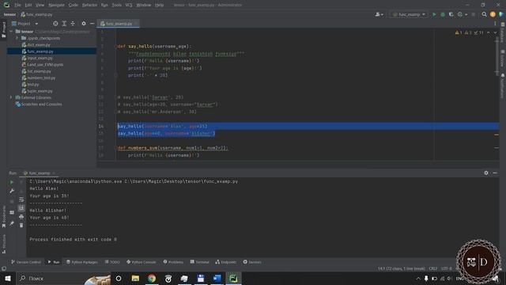506x285 pixels.
Task: Open the Python Packages tool window
Action: [x=82, y=262]
